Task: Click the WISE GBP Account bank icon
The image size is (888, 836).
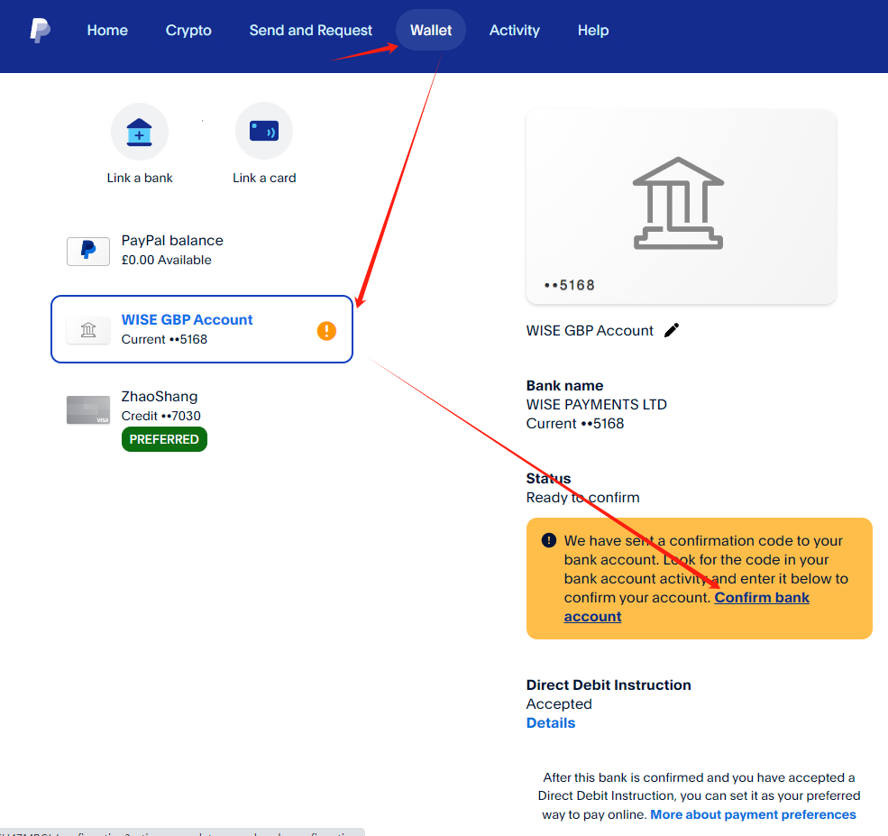Action: pos(87,330)
